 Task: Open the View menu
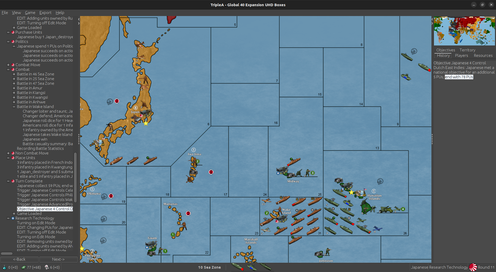pyautogui.click(x=16, y=12)
